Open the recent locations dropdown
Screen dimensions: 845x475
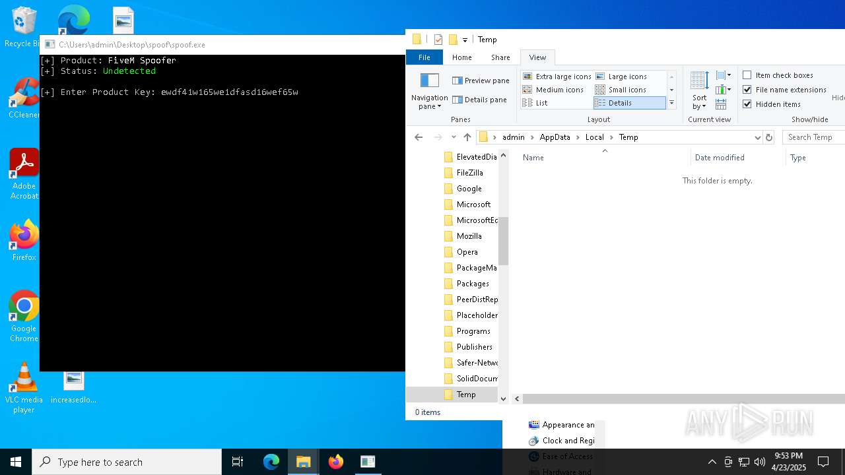[454, 137]
